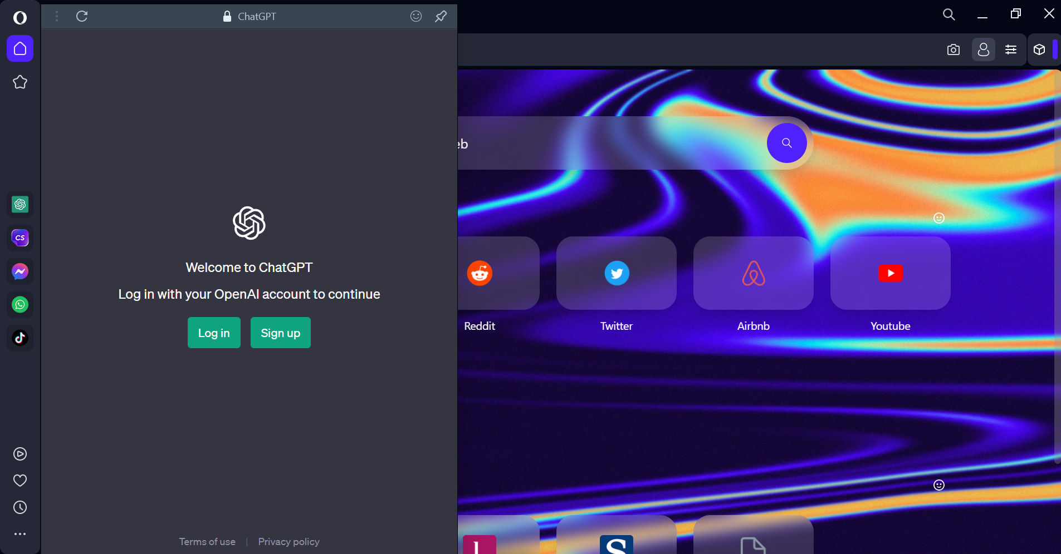Click the purple search button
This screenshot has height=554, width=1061.
click(x=787, y=143)
